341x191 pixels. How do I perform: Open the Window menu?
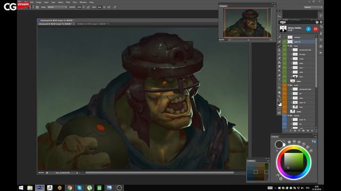pyautogui.click(x=83, y=2)
